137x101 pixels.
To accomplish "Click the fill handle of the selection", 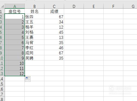I will pyautogui.click(x=24, y=76).
